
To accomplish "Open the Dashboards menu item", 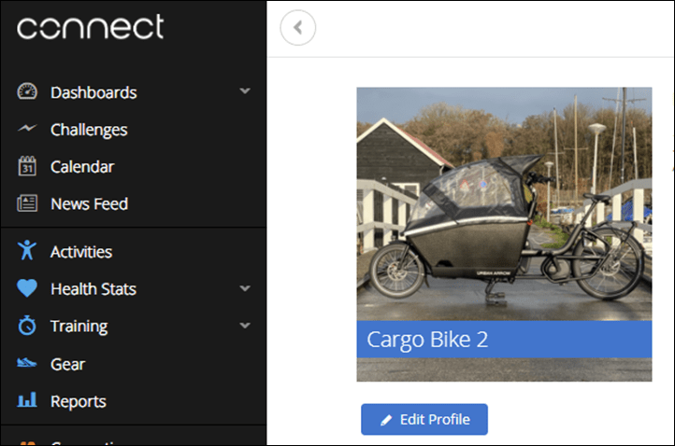I will point(93,92).
